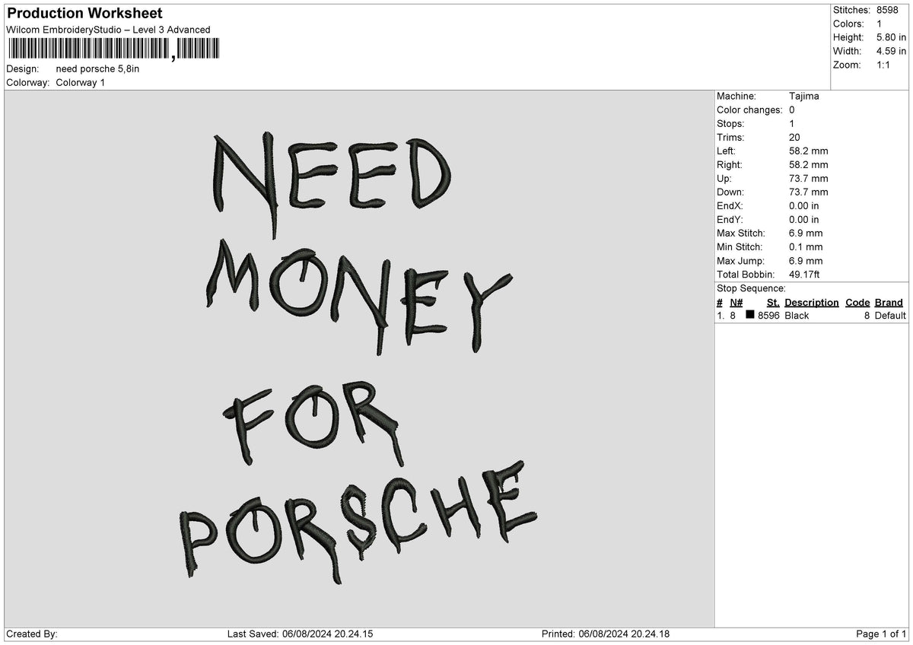
Task: Click the 'Code' column header
Action: pyautogui.click(x=857, y=303)
